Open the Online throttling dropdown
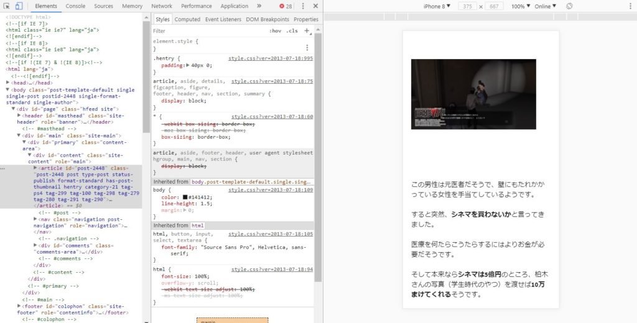This screenshot has height=323, width=637. pos(545,6)
